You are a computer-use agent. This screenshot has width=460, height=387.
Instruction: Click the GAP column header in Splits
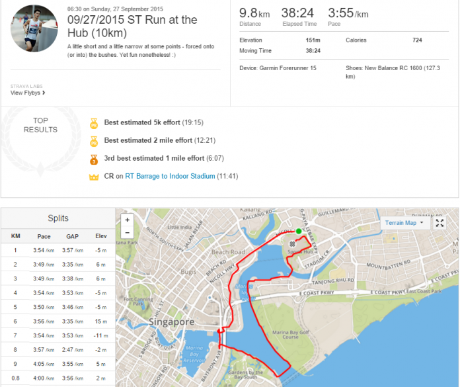[x=72, y=236]
